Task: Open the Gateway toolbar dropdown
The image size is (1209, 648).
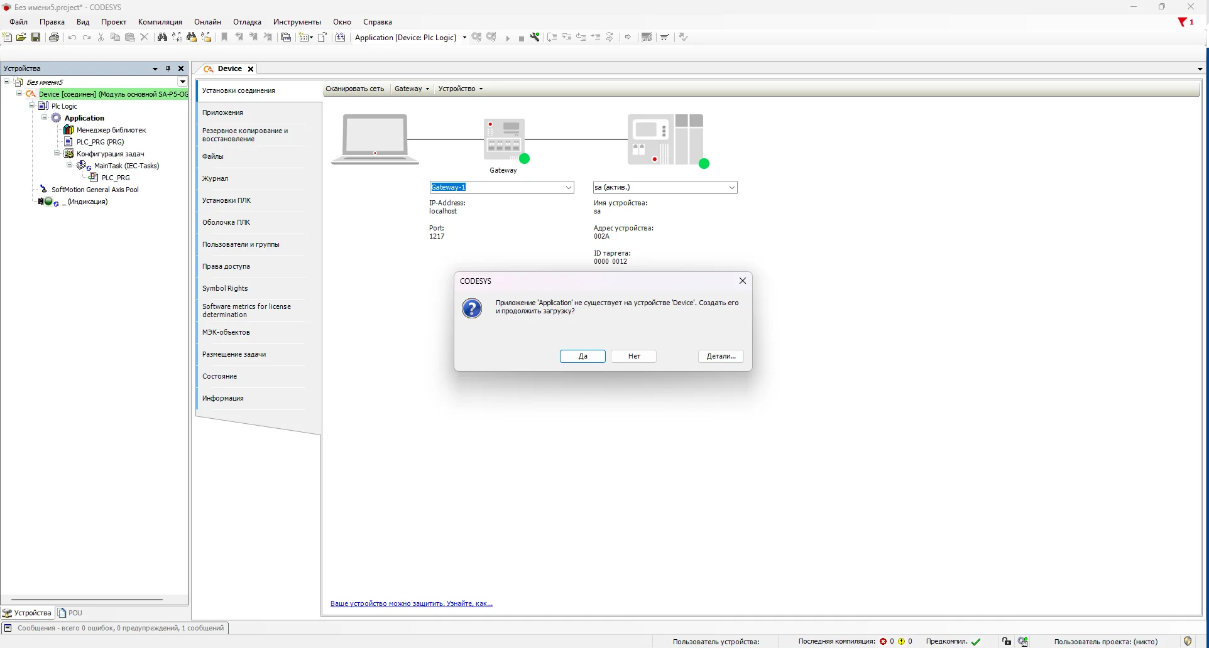Action: 412,89
